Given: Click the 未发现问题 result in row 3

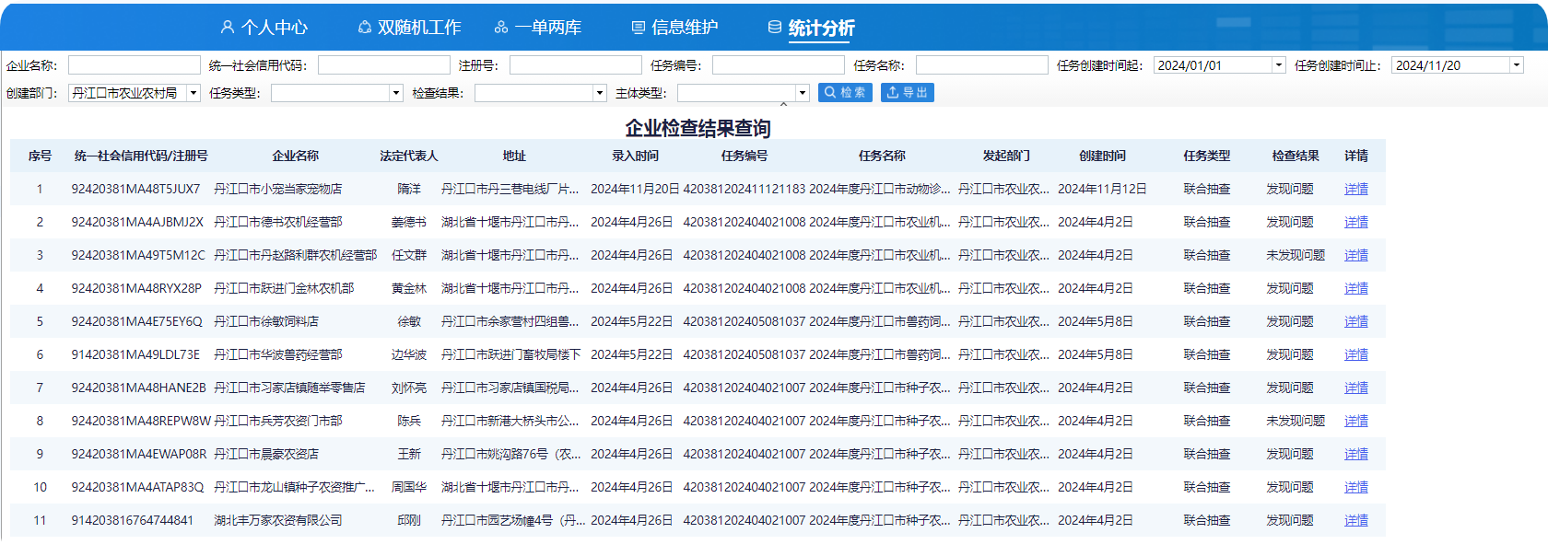Looking at the screenshot, I should (x=1296, y=255).
